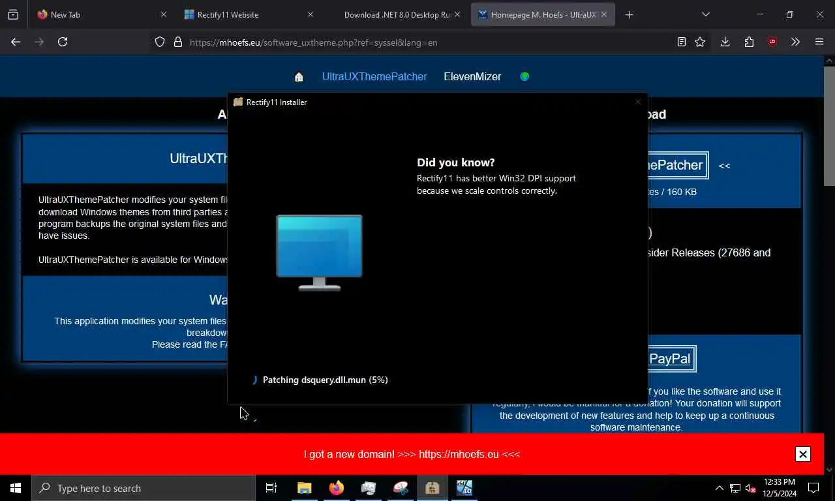Click the PayPal donation button

671,359
